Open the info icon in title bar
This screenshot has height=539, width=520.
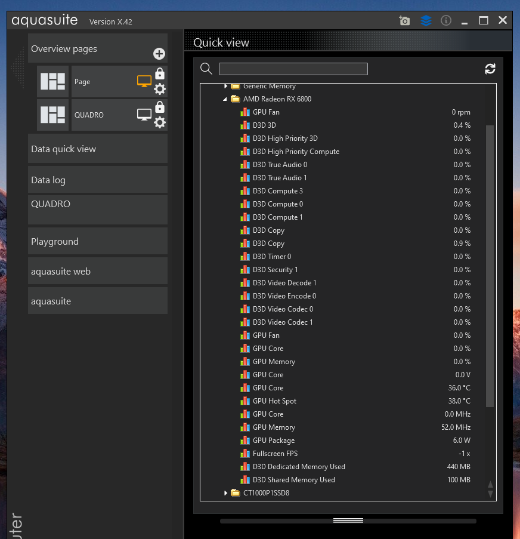tap(445, 20)
